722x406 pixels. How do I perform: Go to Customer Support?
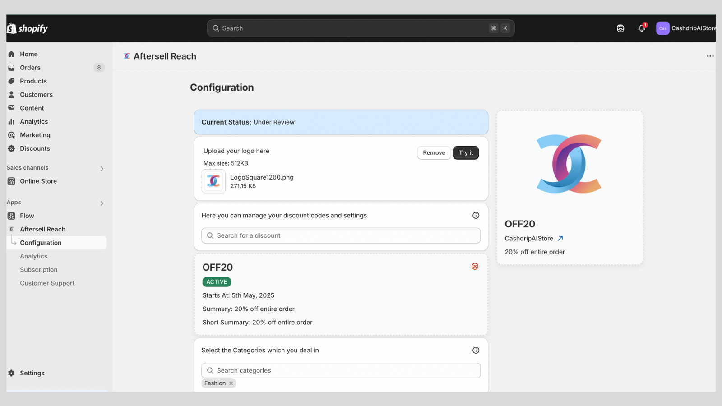tap(47, 283)
